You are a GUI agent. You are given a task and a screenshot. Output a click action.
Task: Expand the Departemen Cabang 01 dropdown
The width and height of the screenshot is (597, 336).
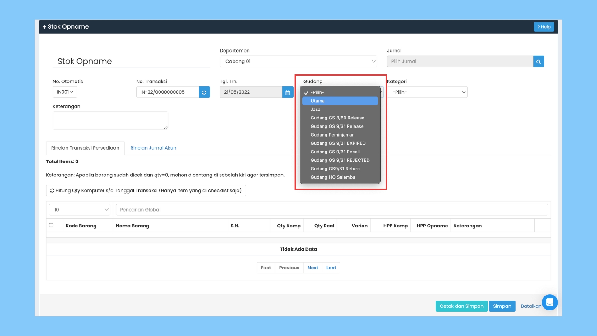(x=298, y=62)
